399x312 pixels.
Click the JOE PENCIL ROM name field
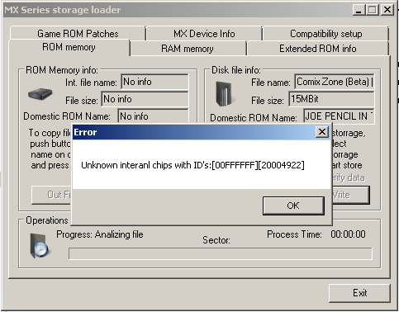(x=339, y=116)
